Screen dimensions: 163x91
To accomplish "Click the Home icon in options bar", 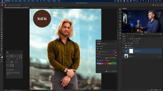I will click(x=2, y=5).
